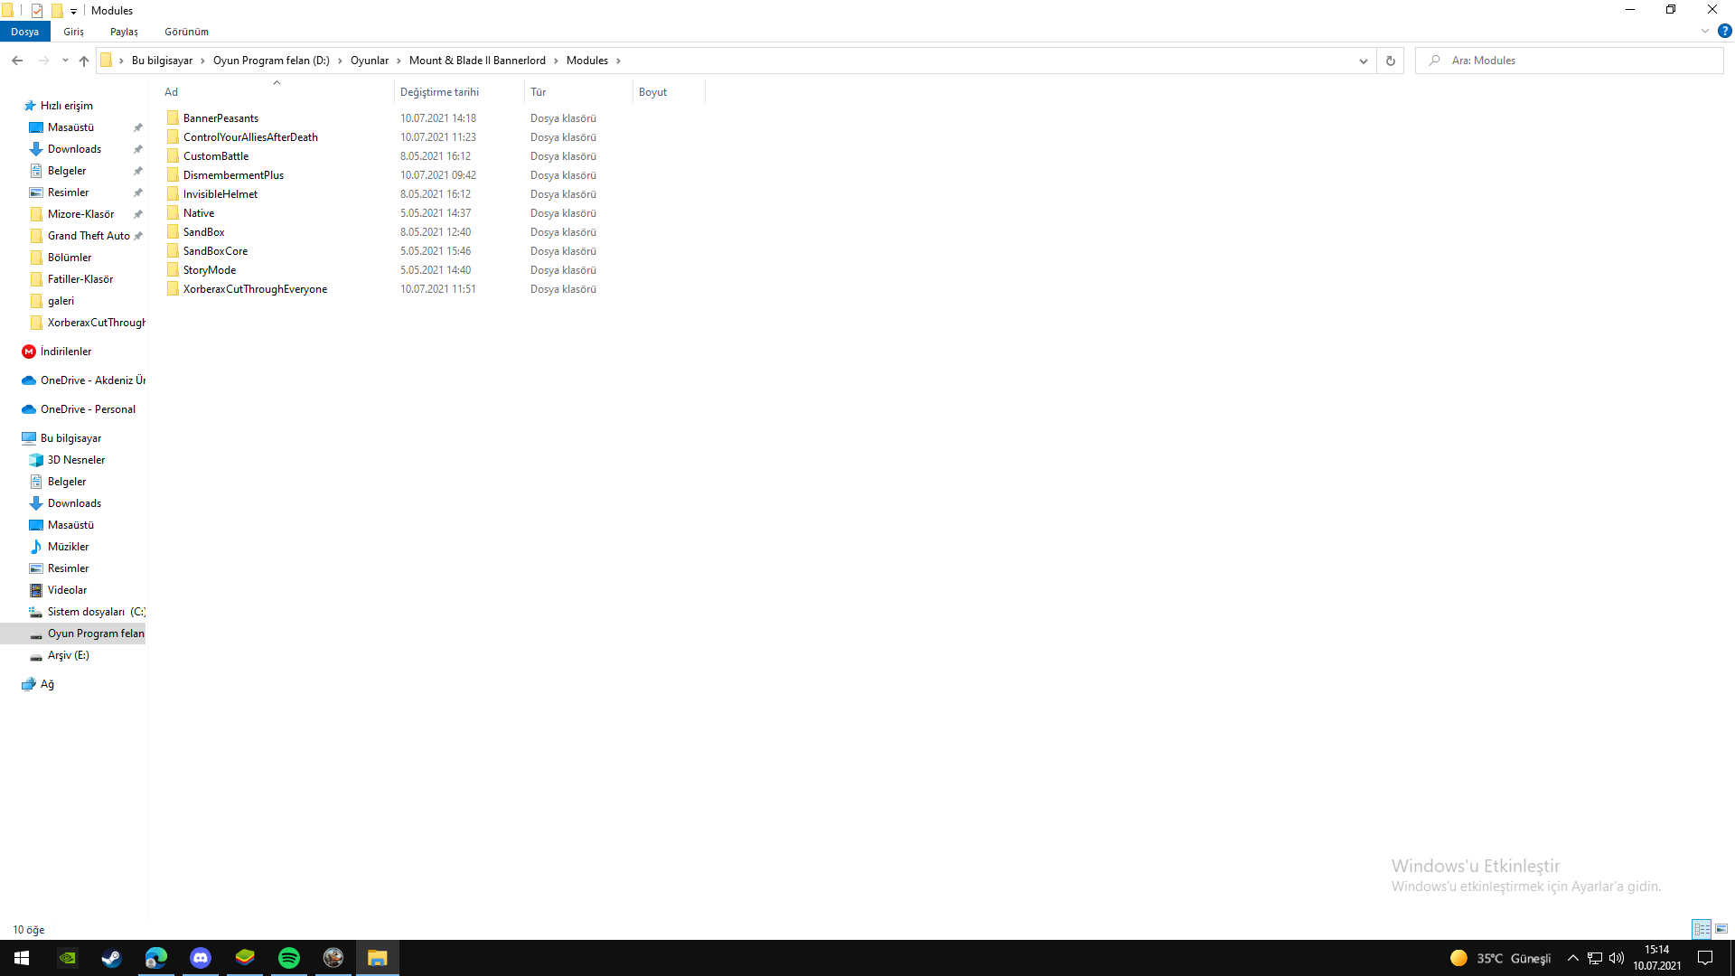1735x976 pixels.
Task: Select the BannerPeasants folder icon
Action: [x=173, y=118]
